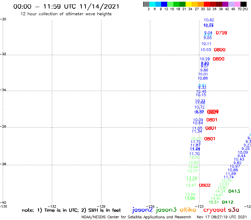251x220 pixels.
Task: Click the 9.86 wave height value
Action: point(204,70)
